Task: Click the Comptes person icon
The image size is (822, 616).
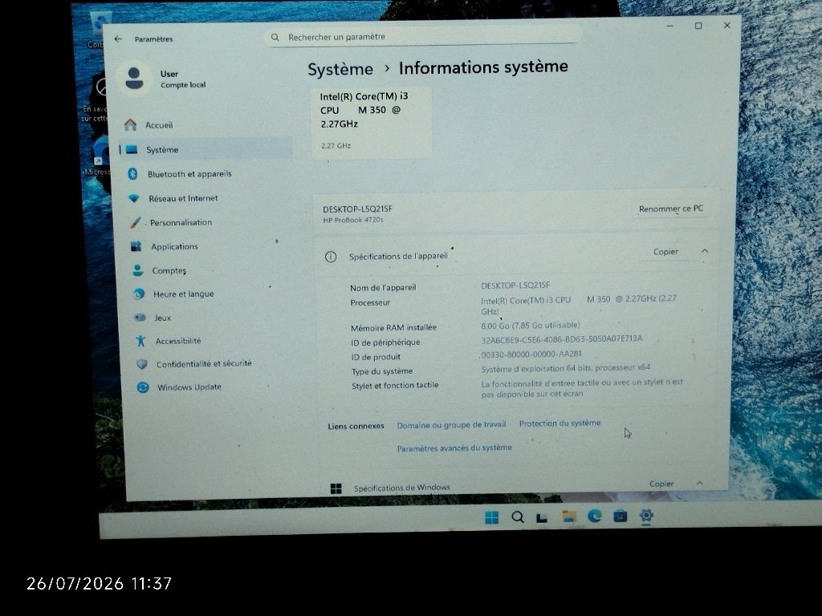Action: (137, 269)
